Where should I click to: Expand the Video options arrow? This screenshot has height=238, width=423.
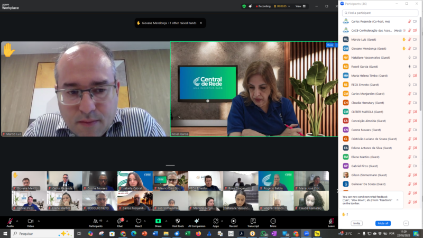point(39,221)
